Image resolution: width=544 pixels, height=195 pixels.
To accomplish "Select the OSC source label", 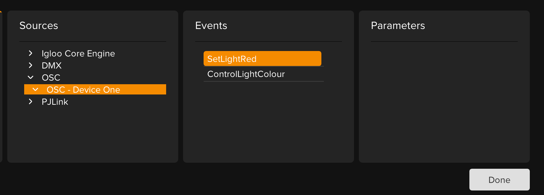I will point(51,78).
